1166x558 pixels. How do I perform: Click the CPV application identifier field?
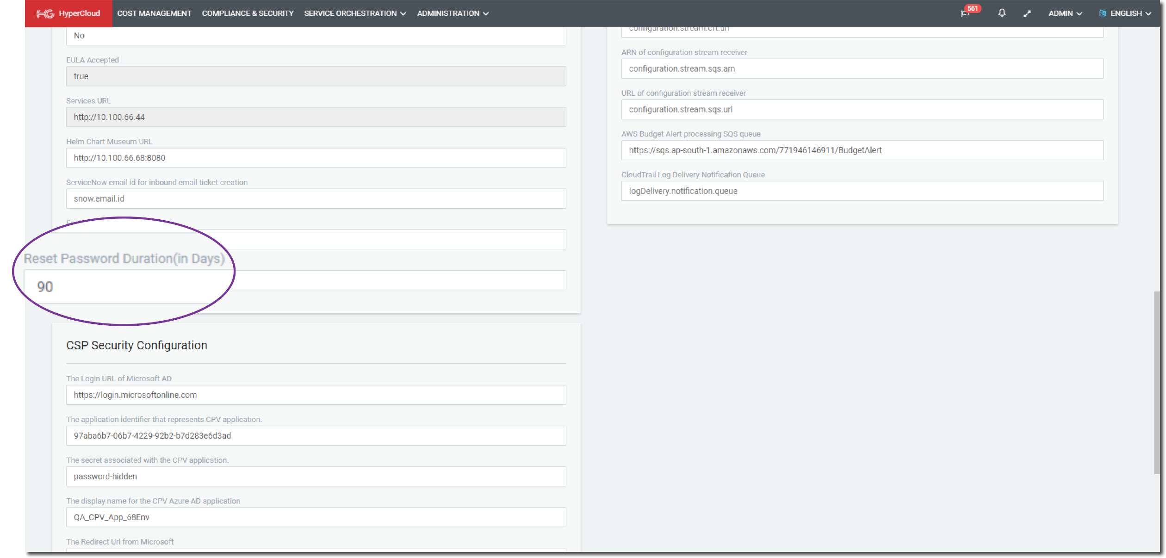point(316,435)
